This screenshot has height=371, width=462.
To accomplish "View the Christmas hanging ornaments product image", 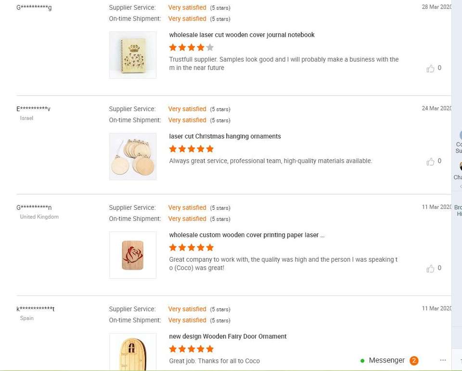I will click(133, 156).
